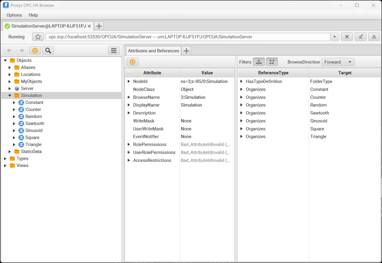
Task: Toggle the hierarchical references filter
Action: 259,62
